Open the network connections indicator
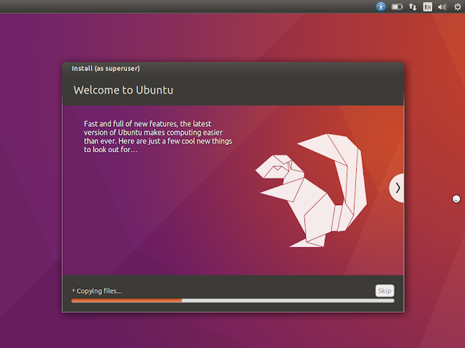 point(413,7)
